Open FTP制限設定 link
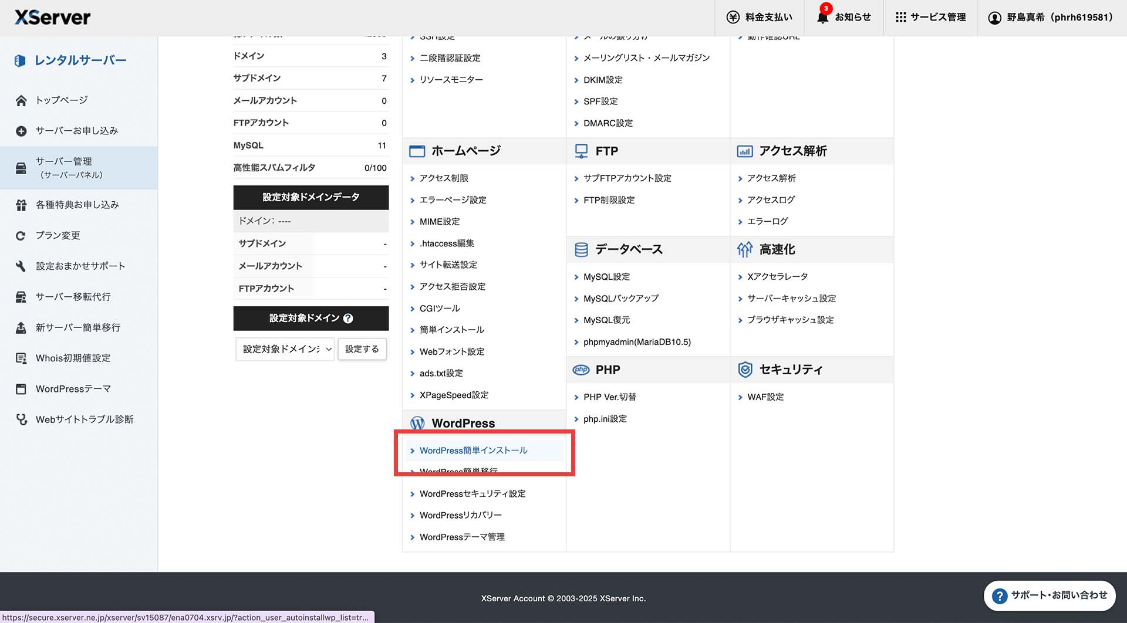This screenshot has height=623, width=1127. tap(609, 200)
